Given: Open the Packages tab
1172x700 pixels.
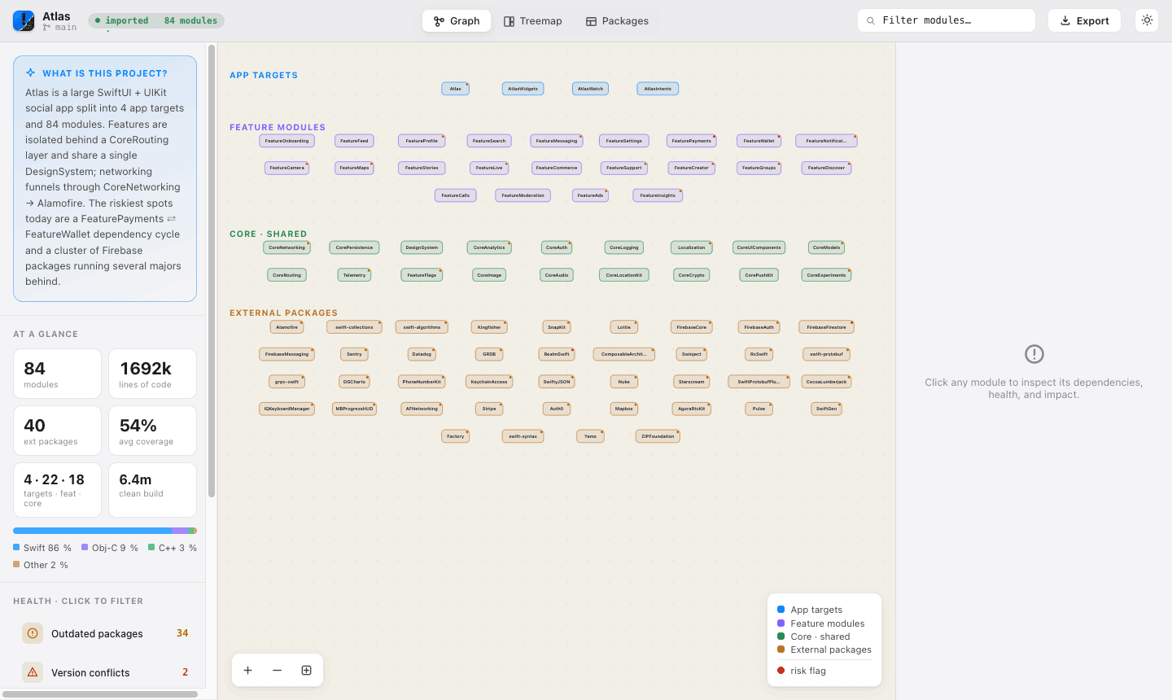Looking at the screenshot, I should point(617,20).
